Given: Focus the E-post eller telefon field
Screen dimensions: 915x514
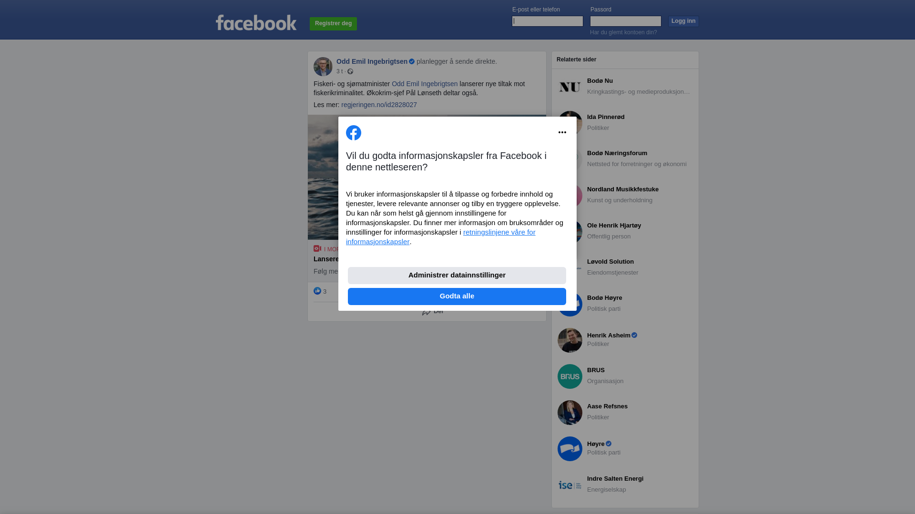Looking at the screenshot, I should click(x=548, y=21).
